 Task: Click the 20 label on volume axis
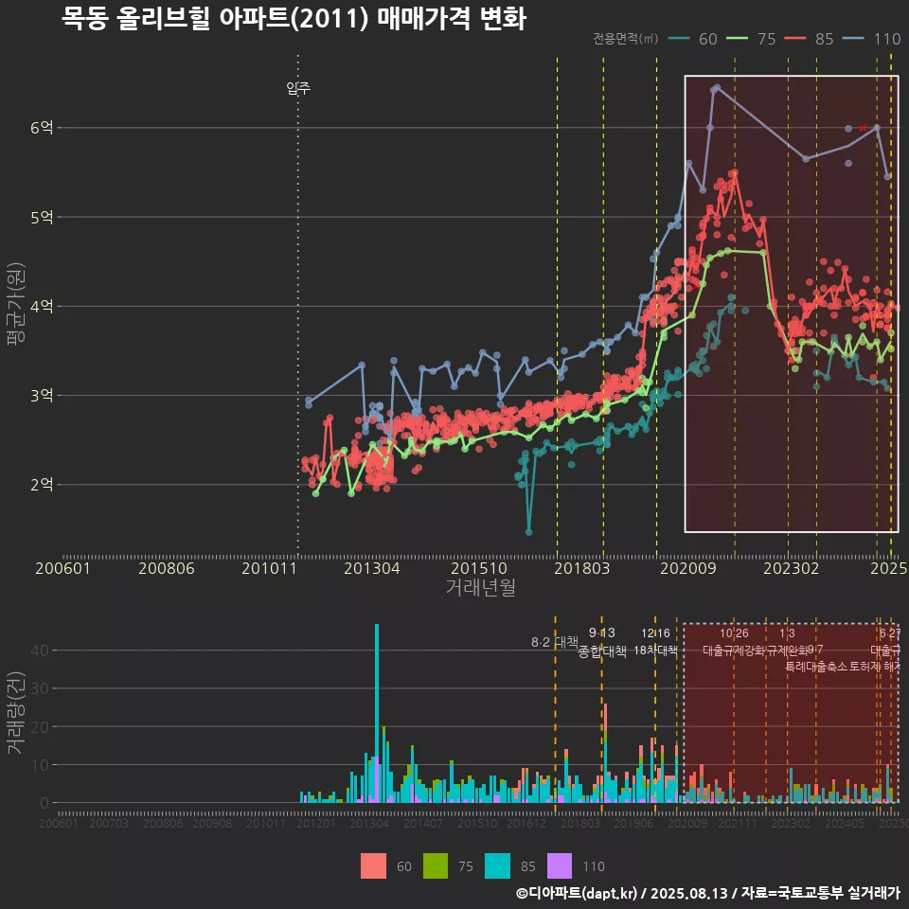[40, 727]
